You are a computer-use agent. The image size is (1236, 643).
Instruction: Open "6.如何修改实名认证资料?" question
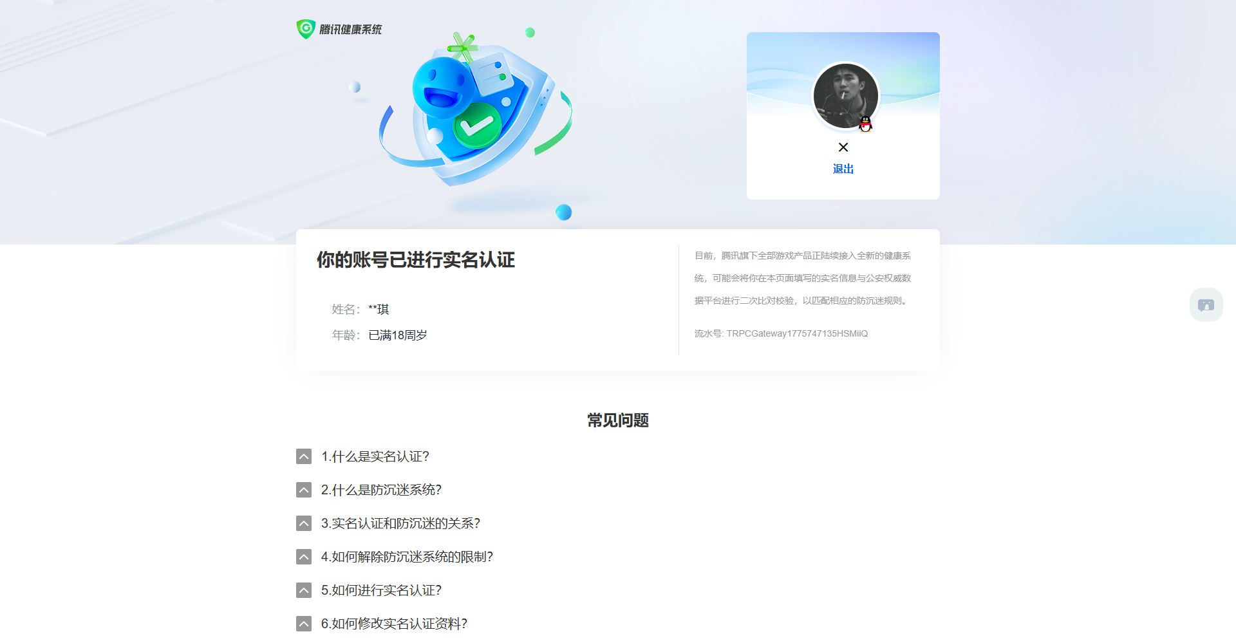coord(394,623)
